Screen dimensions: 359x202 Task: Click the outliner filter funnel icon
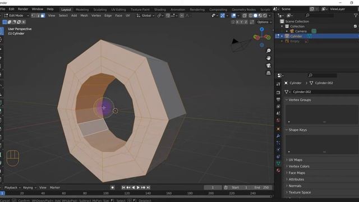pos(356,15)
